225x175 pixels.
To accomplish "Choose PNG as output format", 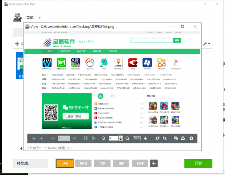I will tap(83, 163).
